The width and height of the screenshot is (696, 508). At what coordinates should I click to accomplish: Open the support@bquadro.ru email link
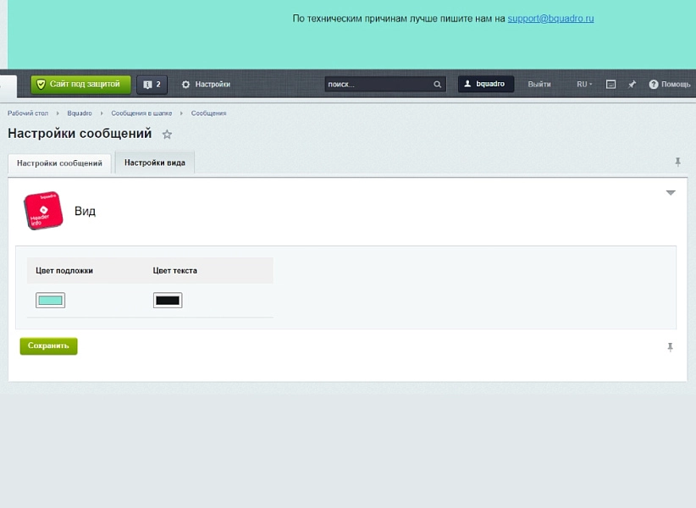[x=550, y=19]
